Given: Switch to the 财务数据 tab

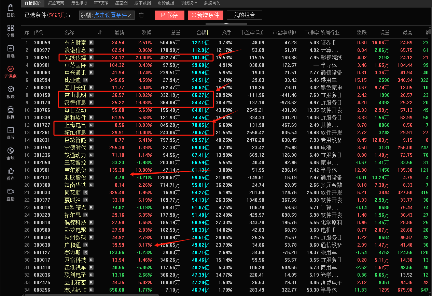Looking at the screenshot, I should pyautogui.click(x=166, y=3).
